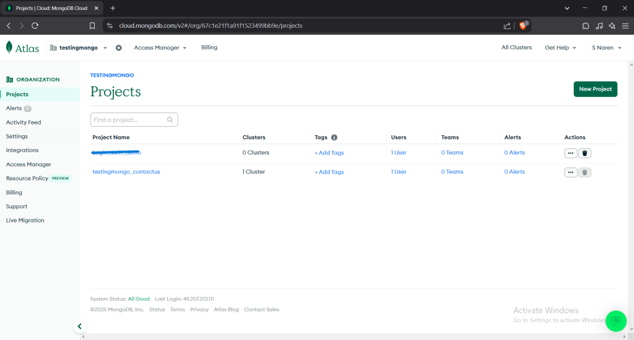Click the horizontal scrollbar at bottom

click(354, 336)
